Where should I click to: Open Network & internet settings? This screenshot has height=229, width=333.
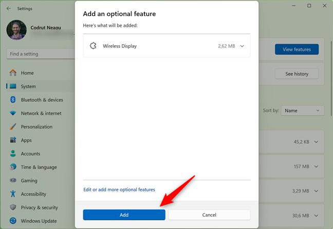tap(41, 113)
